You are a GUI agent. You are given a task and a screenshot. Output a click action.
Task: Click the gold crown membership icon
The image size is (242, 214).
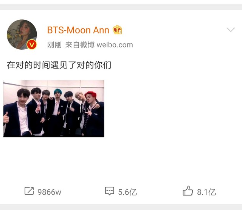(117, 30)
